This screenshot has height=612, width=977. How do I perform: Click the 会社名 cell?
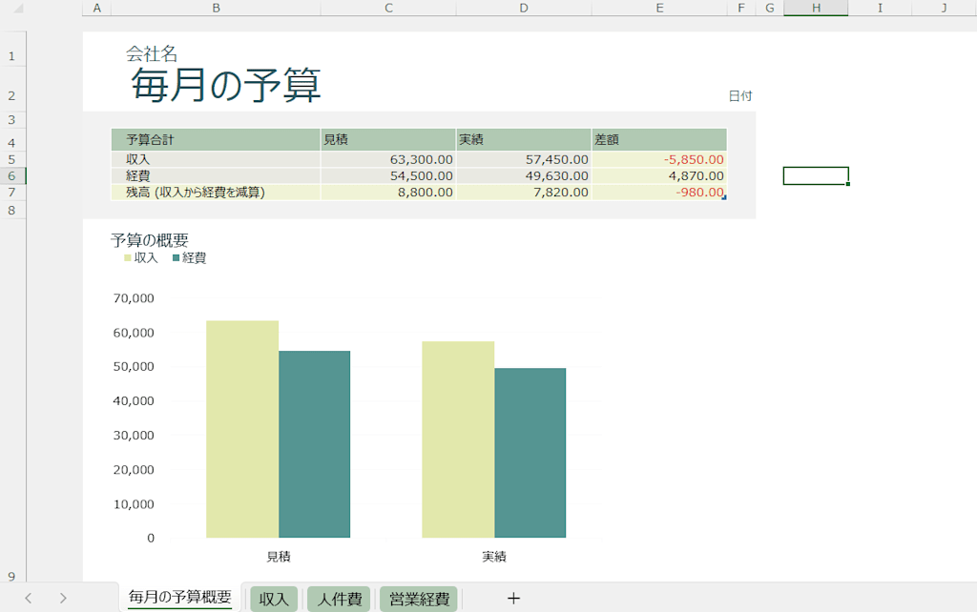point(152,54)
